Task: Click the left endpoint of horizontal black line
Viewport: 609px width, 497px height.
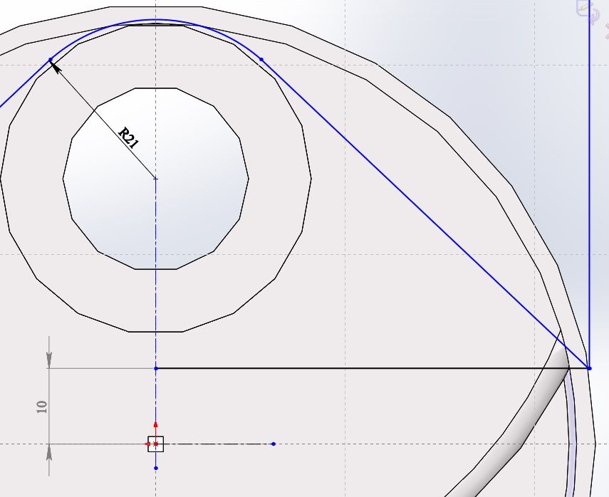Action: pyautogui.click(x=156, y=368)
